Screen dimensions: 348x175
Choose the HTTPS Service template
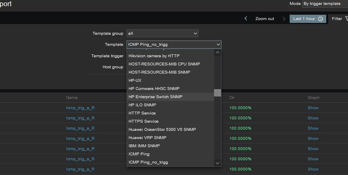(143, 121)
